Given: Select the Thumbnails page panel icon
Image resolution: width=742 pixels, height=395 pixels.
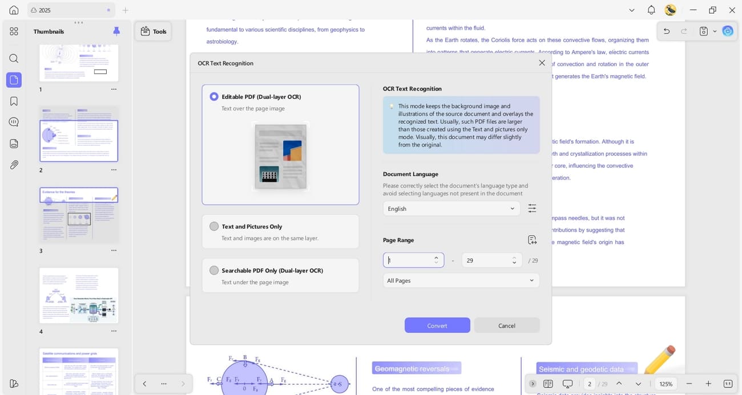Looking at the screenshot, I should click(x=14, y=80).
